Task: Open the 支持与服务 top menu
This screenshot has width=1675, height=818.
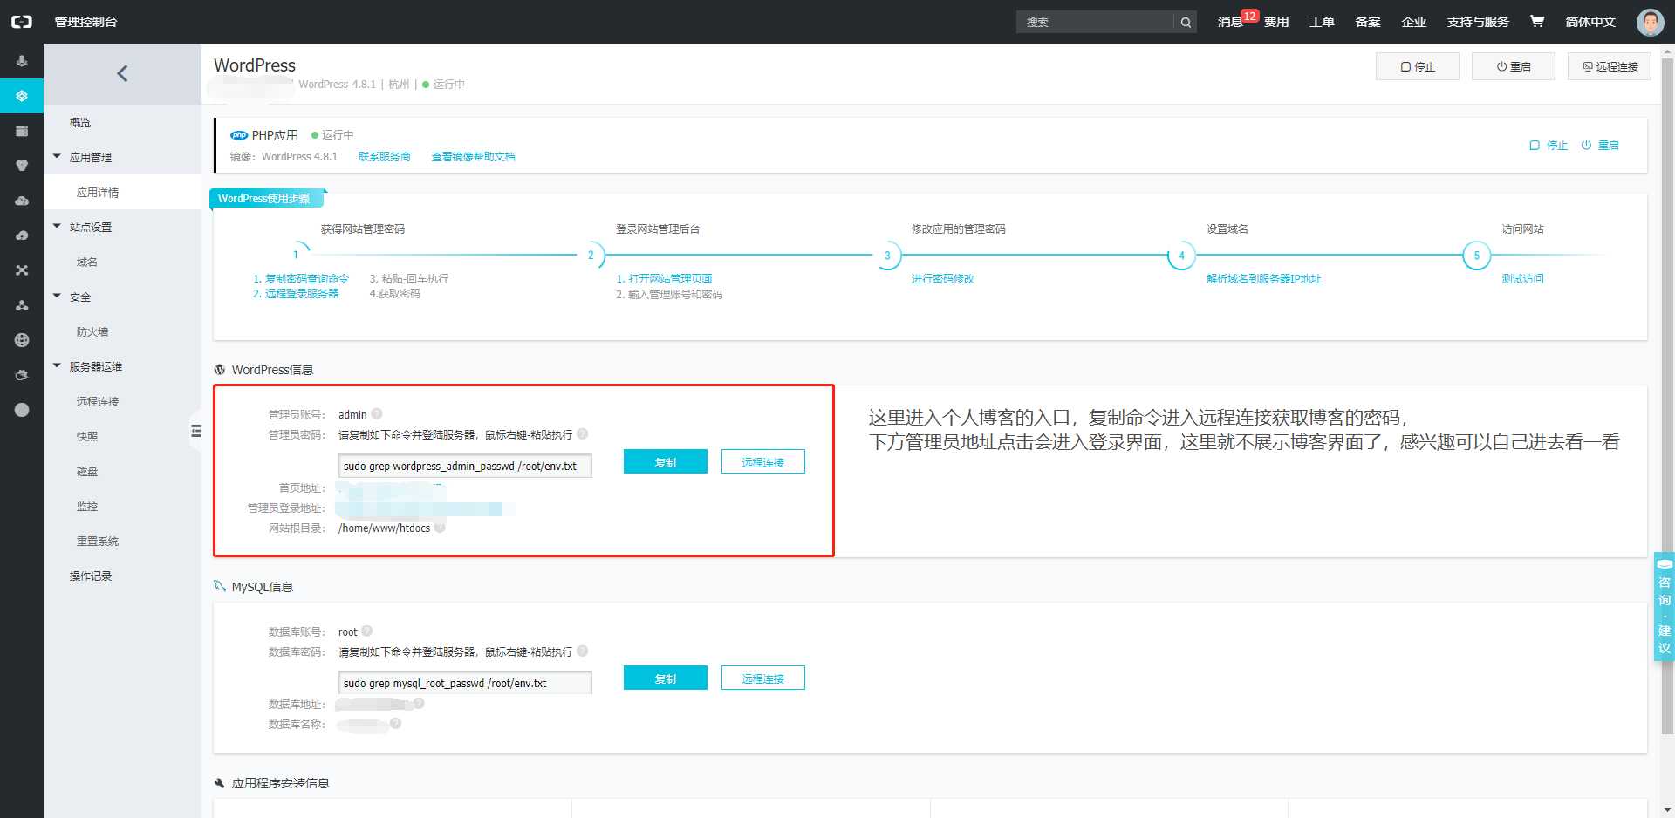Action: (1478, 22)
